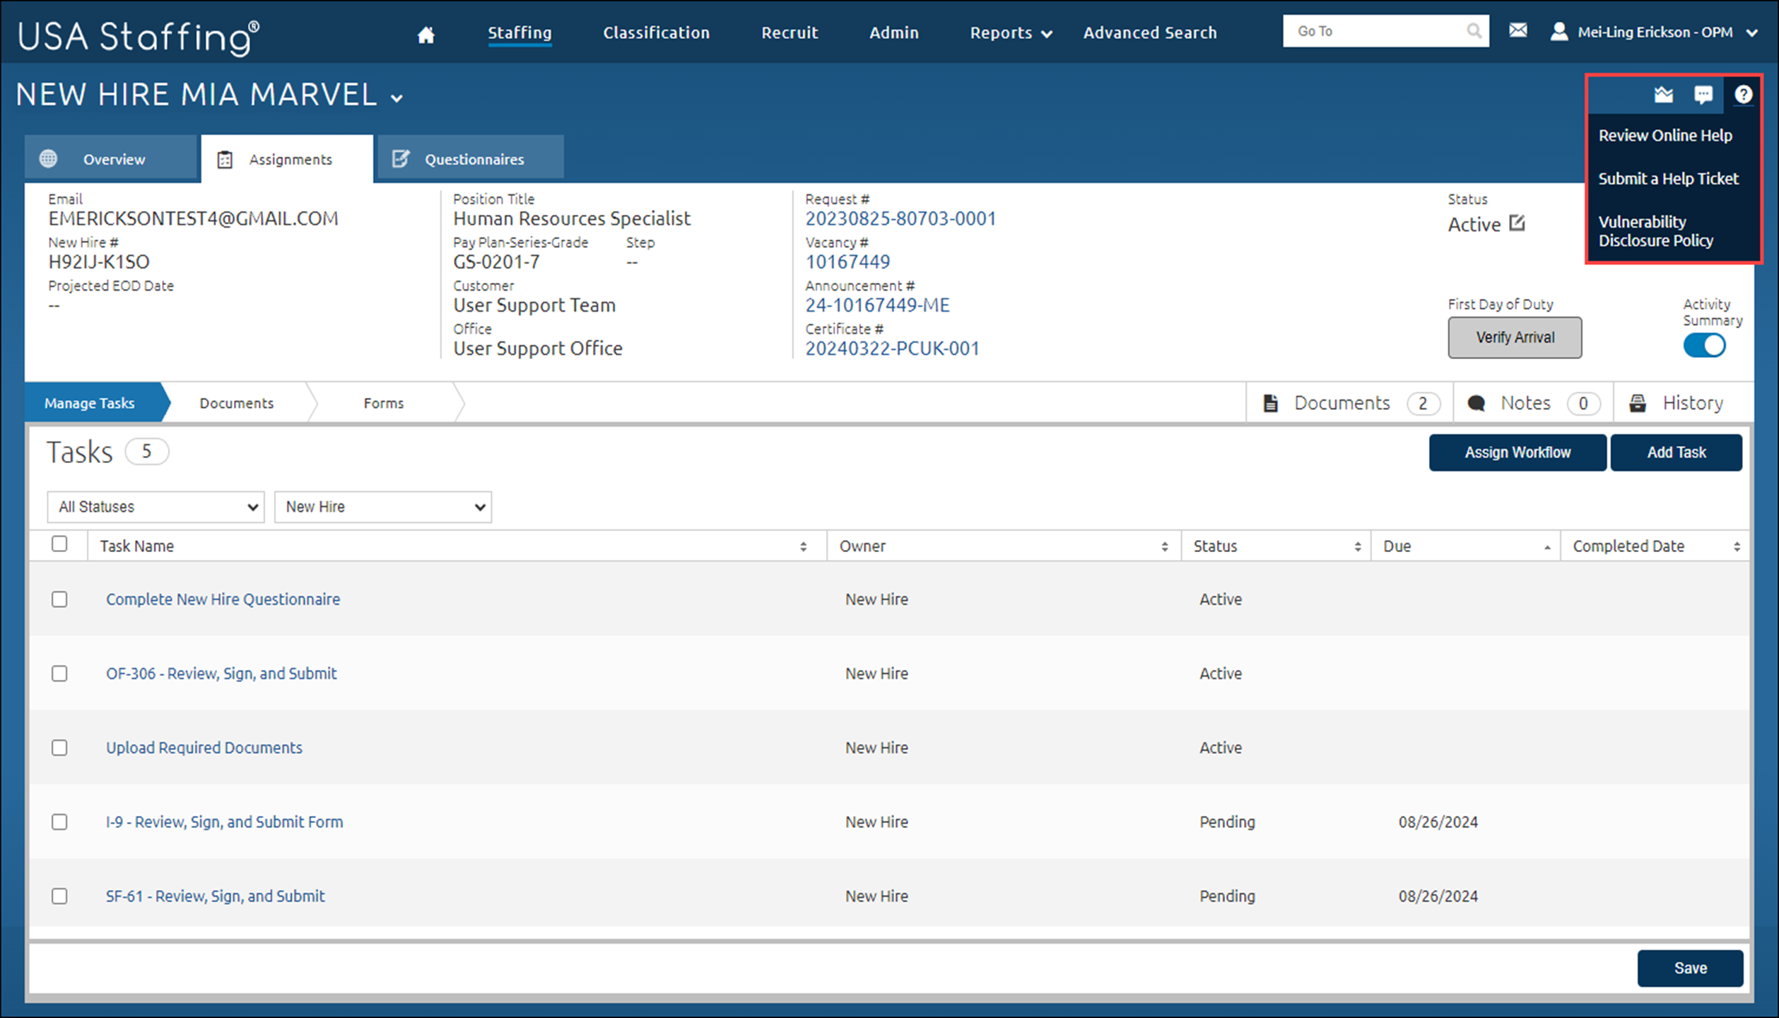Edit the Active status pencil icon
The height and width of the screenshot is (1018, 1779).
tap(1517, 223)
